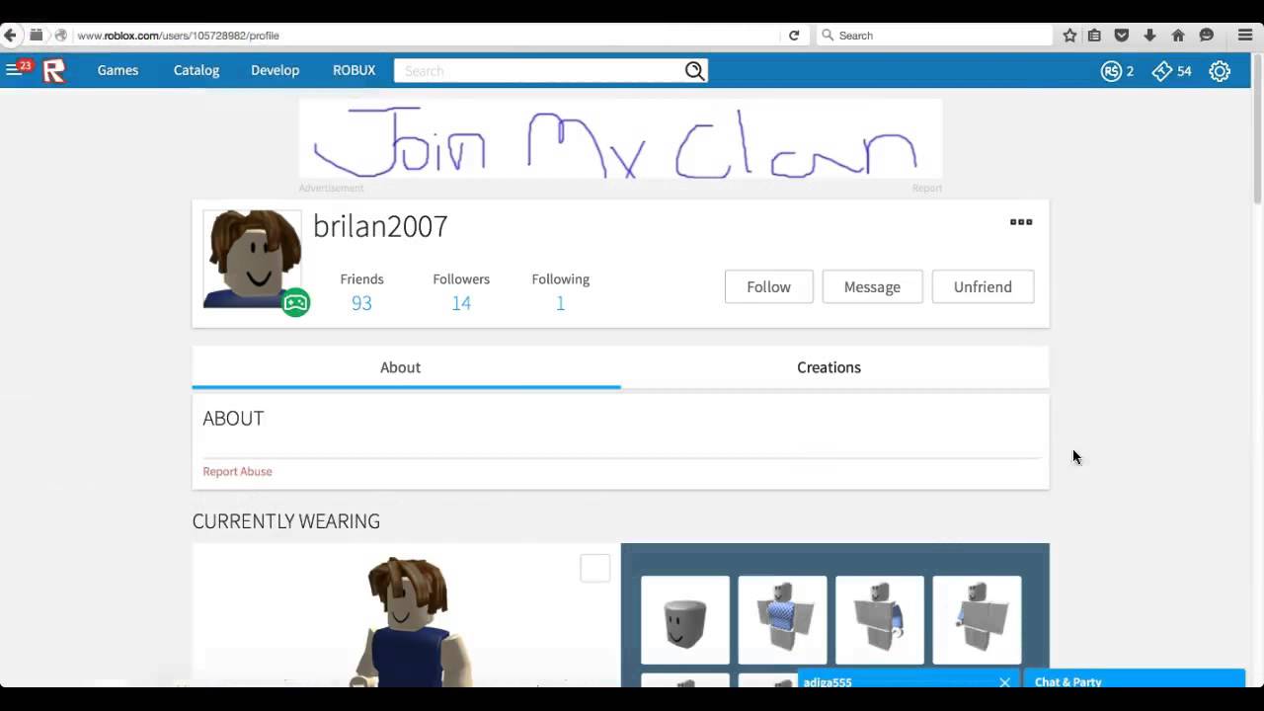Switch to the Creations tab
The image size is (1264, 711).
click(834, 367)
